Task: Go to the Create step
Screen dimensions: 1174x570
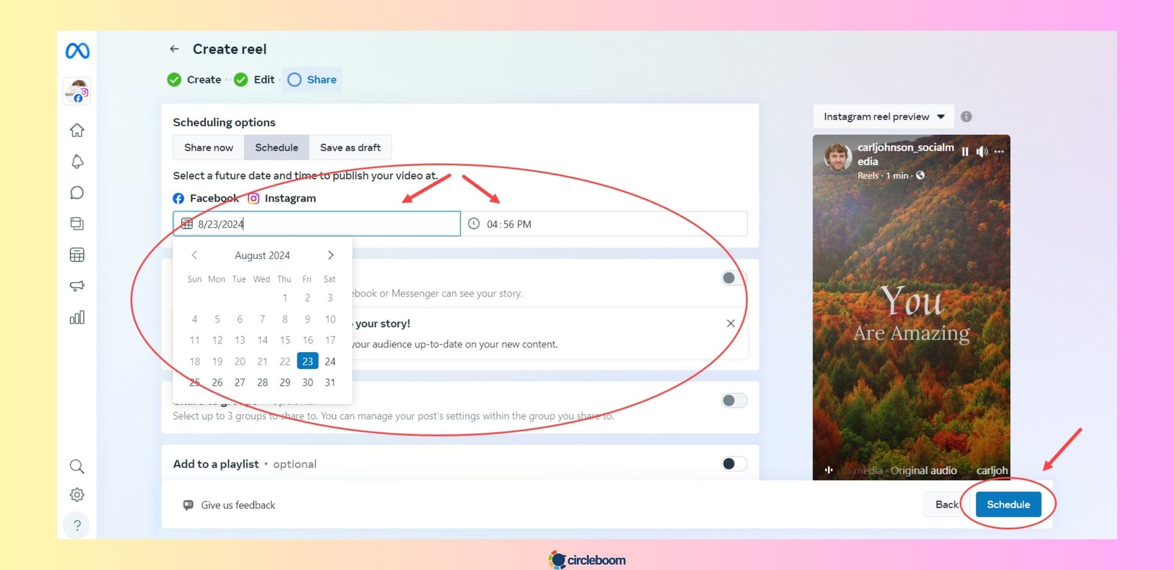Action: point(194,80)
